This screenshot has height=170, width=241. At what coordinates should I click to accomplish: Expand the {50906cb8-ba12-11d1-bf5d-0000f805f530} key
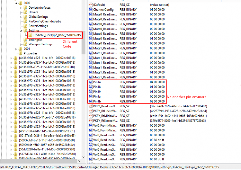pos(11,140)
